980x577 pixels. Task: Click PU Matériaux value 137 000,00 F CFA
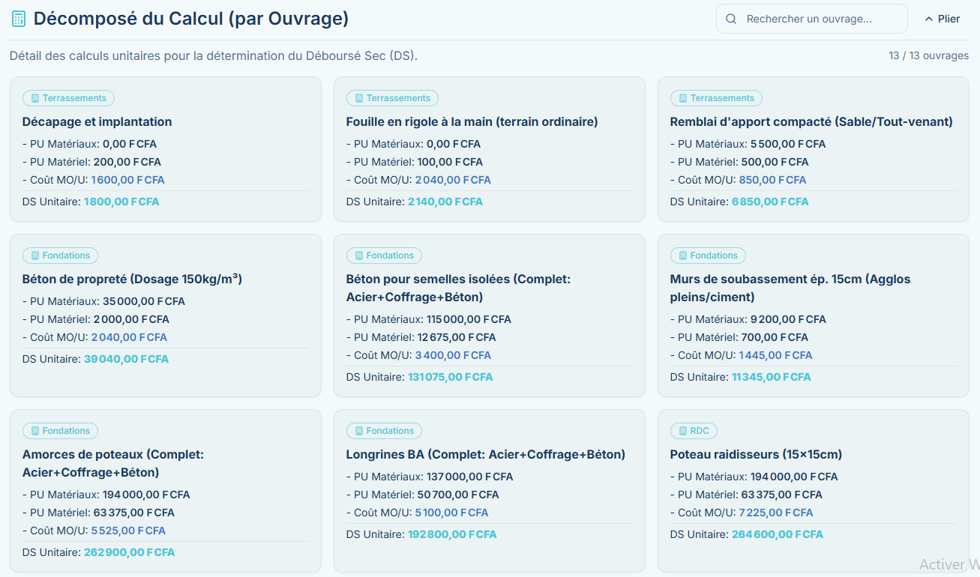[469, 477]
